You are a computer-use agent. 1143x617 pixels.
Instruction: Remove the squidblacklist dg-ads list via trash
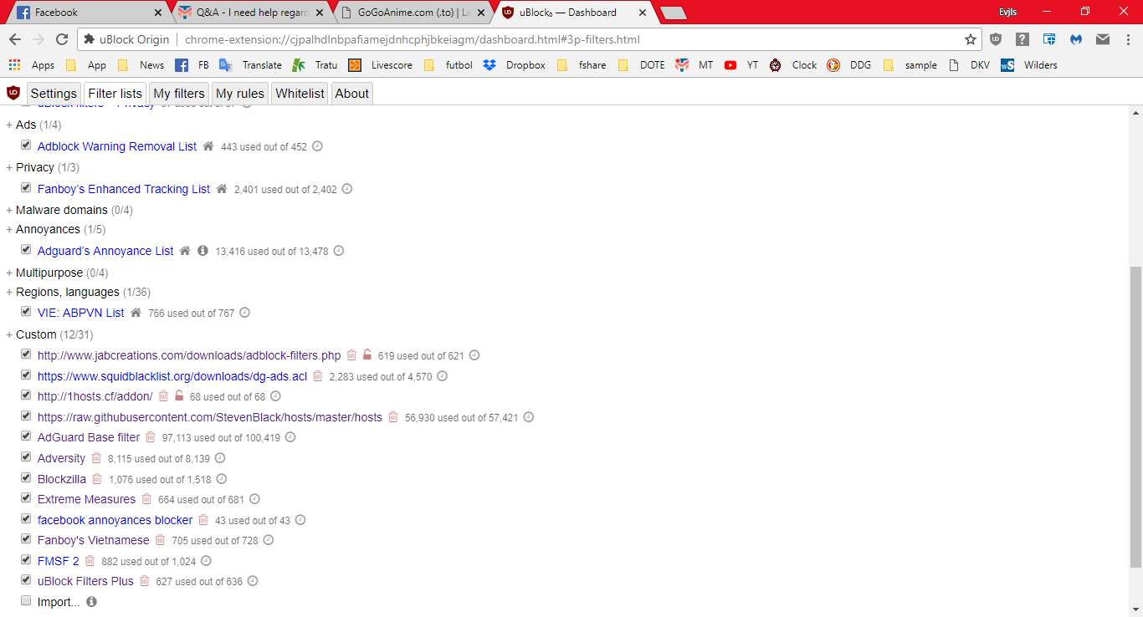coord(318,376)
